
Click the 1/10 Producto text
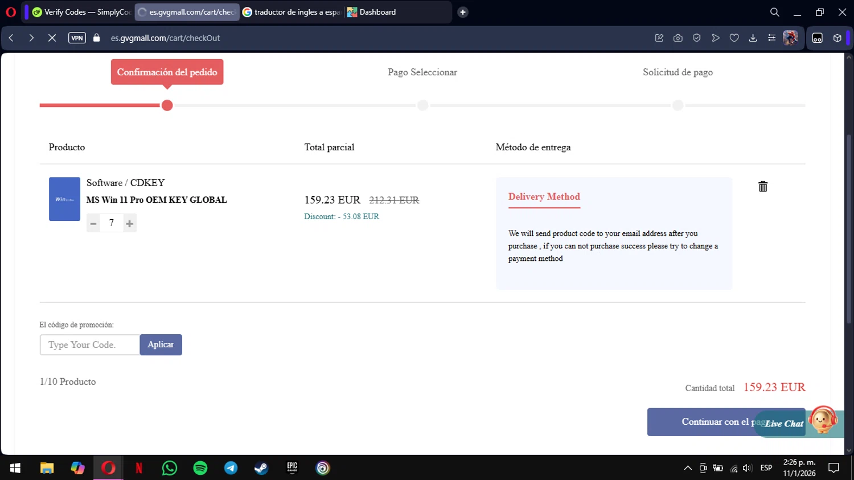[x=68, y=381]
